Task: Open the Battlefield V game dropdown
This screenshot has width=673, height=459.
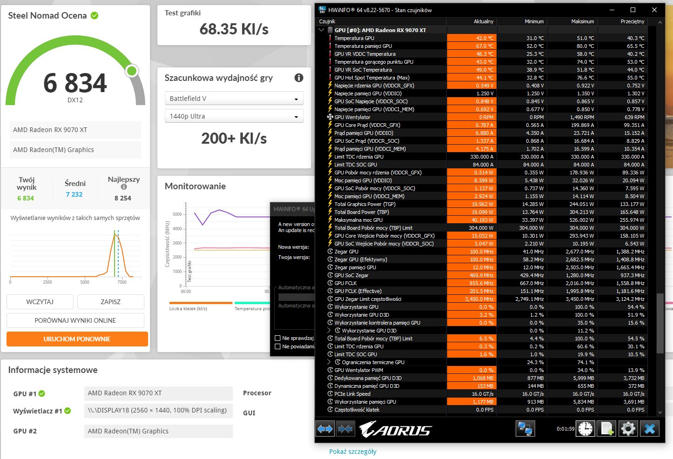Action: [x=234, y=99]
